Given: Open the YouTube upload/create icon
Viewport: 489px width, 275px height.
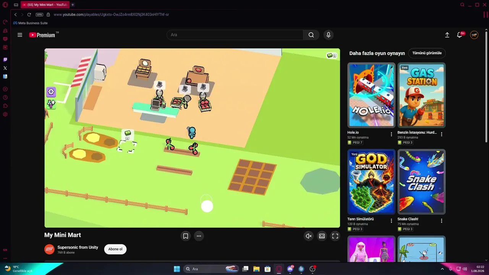Looking at the screenshot, I should coord(447,35).
